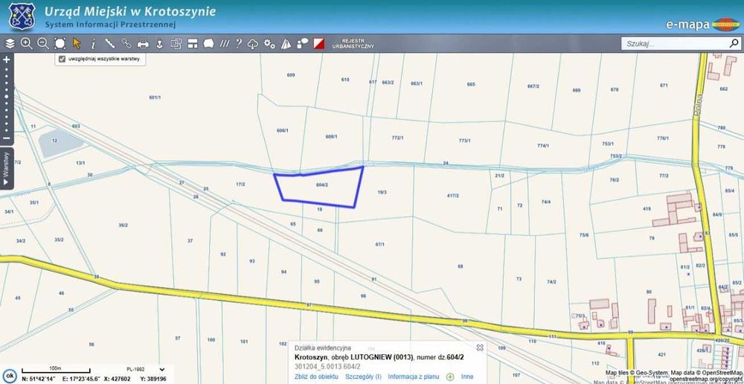Click the vertical zoom level slider track
The width and height of the screenshot is (744, 384).
[x=6, y=99]
